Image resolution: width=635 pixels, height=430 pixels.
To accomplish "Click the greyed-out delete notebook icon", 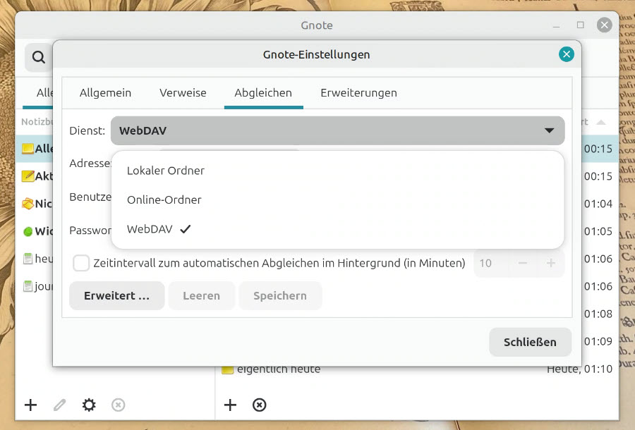I will 119,405.
